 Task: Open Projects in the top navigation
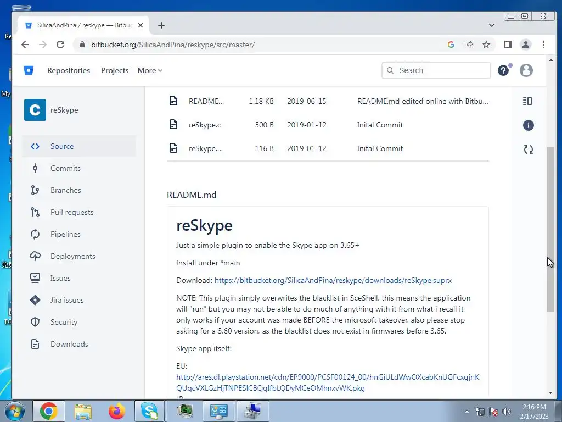115,70
